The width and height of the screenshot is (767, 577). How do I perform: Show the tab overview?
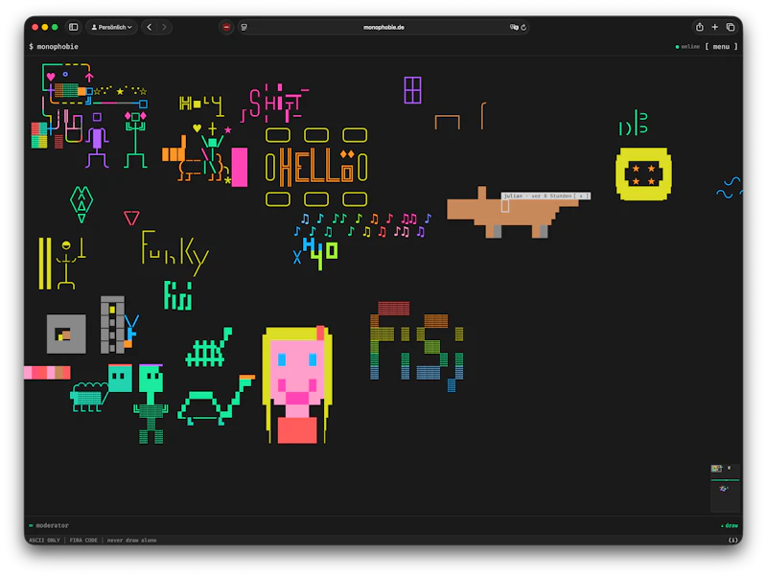[731, 28]
